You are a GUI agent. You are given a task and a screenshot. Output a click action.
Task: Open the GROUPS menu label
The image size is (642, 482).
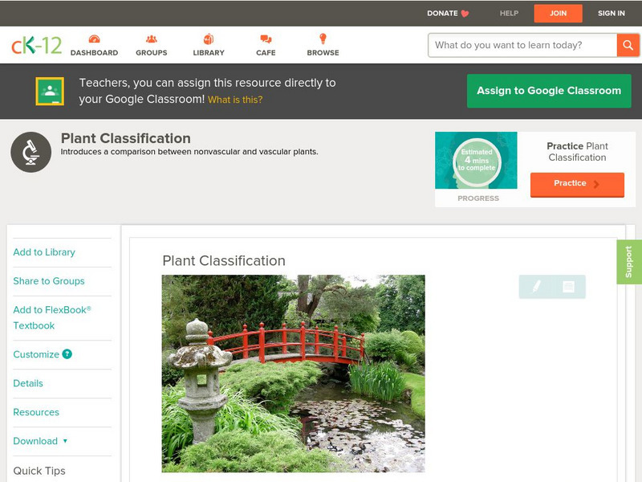152,53
